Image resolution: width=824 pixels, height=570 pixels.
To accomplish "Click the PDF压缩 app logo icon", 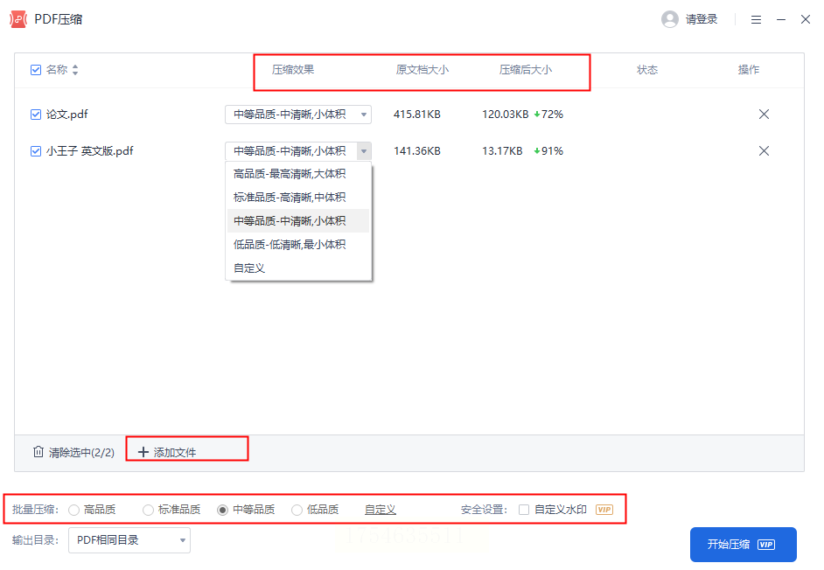I will click(x=18, y=19).
